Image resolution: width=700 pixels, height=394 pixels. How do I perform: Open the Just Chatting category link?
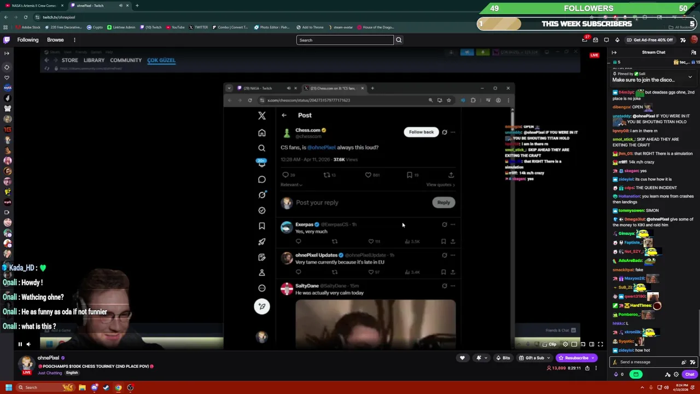pyautogui.click(x=50, y=373)
